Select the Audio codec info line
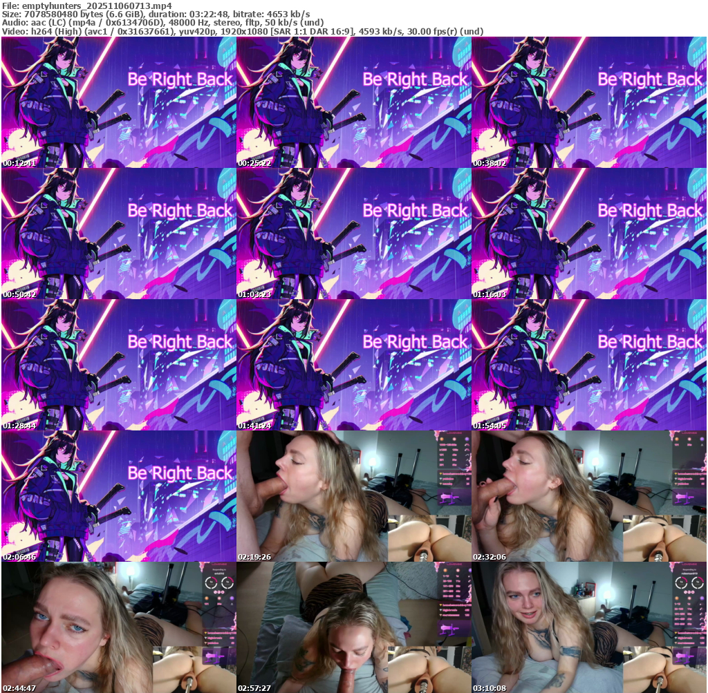Viewport: 708px width, 693px height. coord(162,23)
